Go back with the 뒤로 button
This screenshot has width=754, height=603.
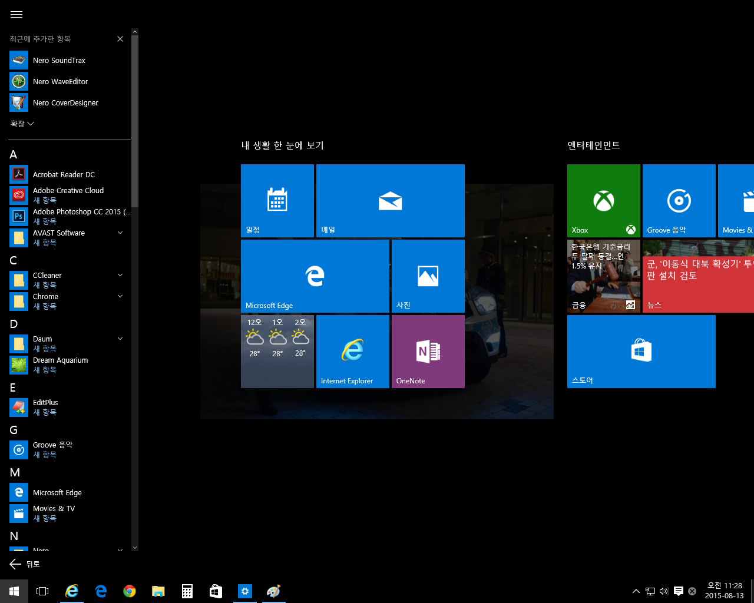[x=25, y=564]
